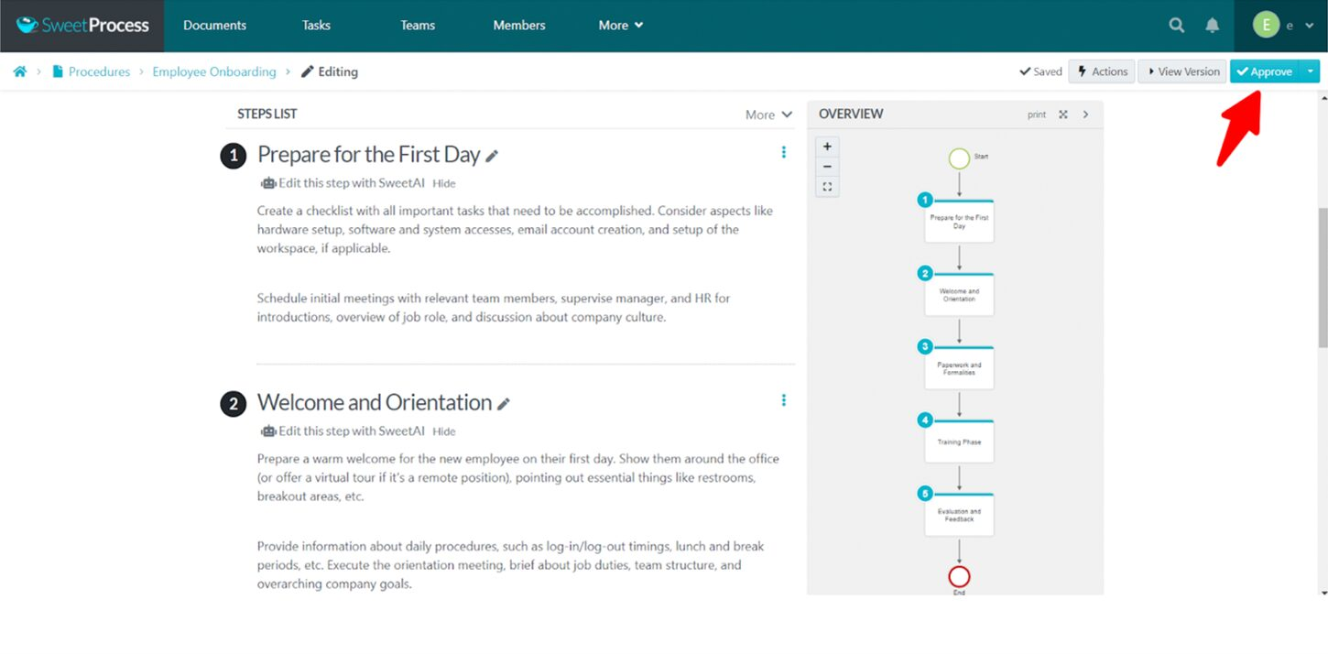Hide the SweetAI prompt under step 2
This screenshot has height=654, width=1328.
coord(444,431)
